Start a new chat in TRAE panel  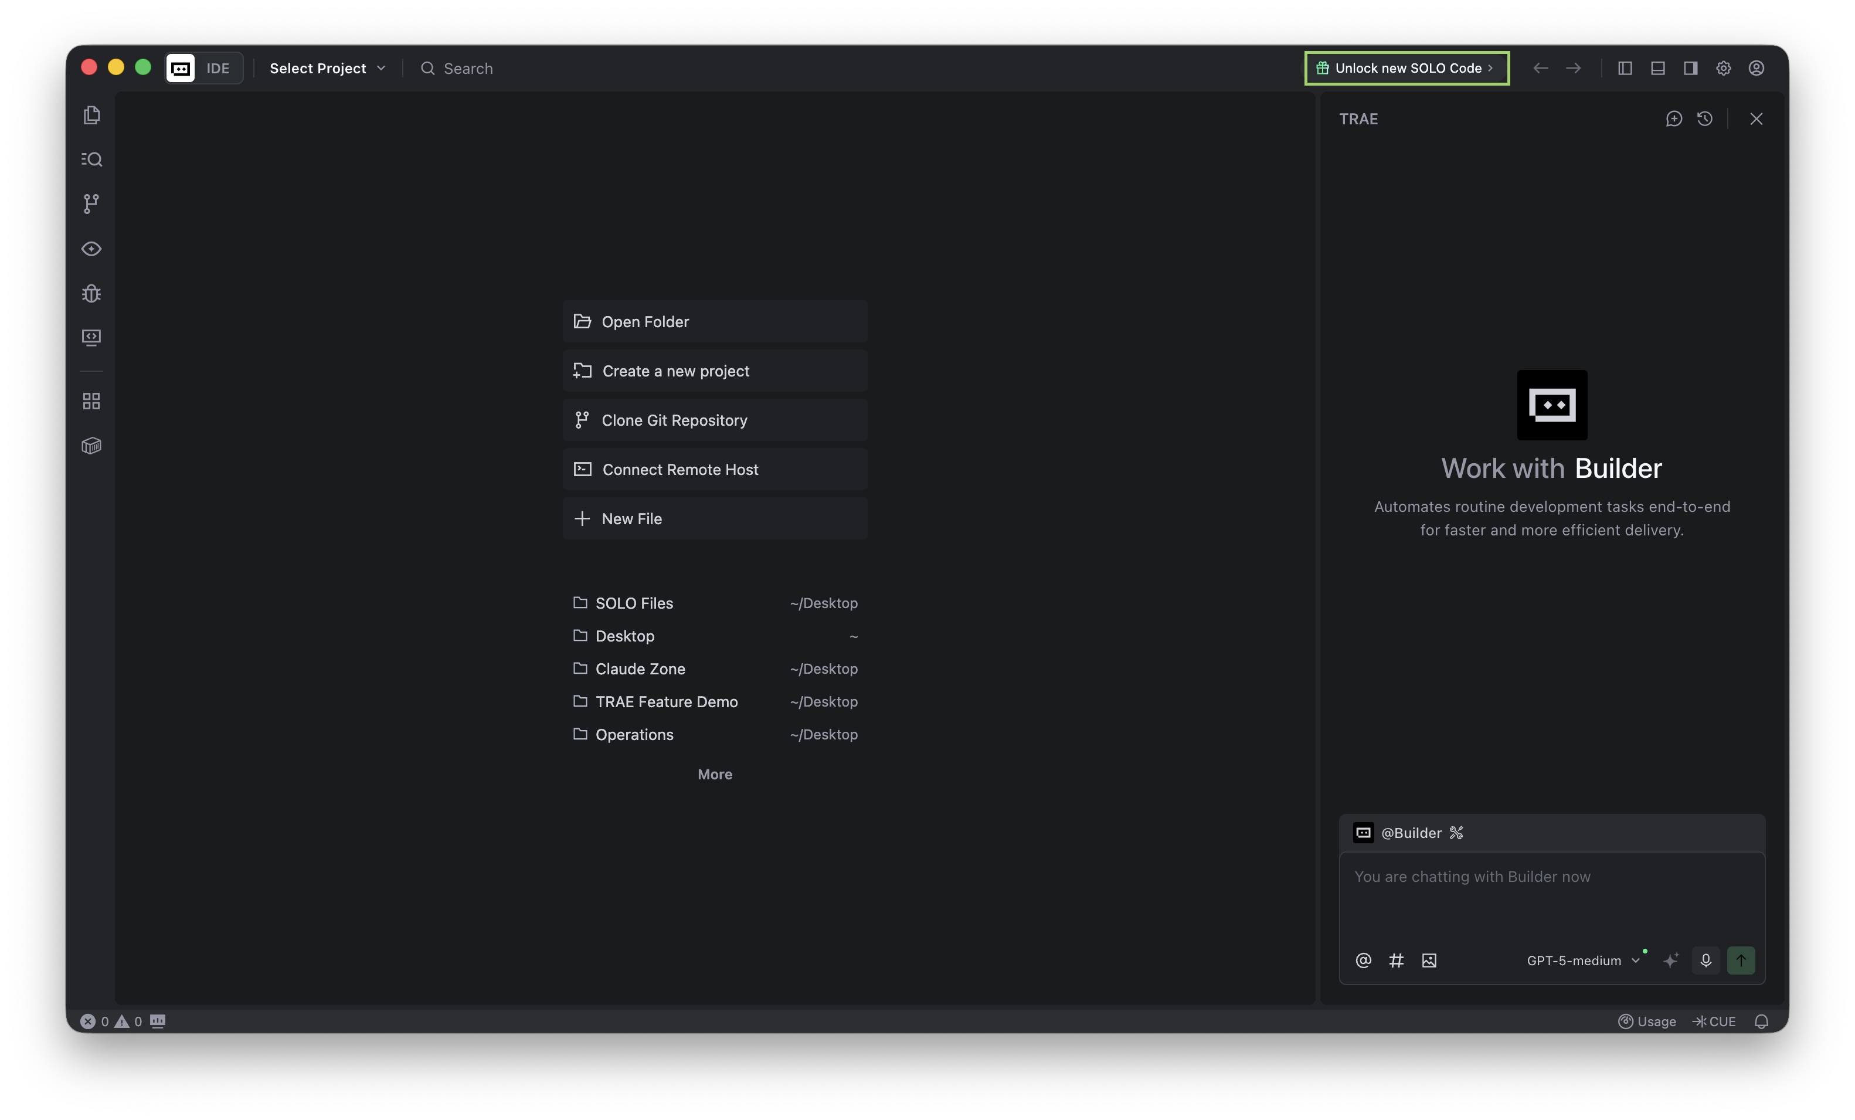(1674, 119)
